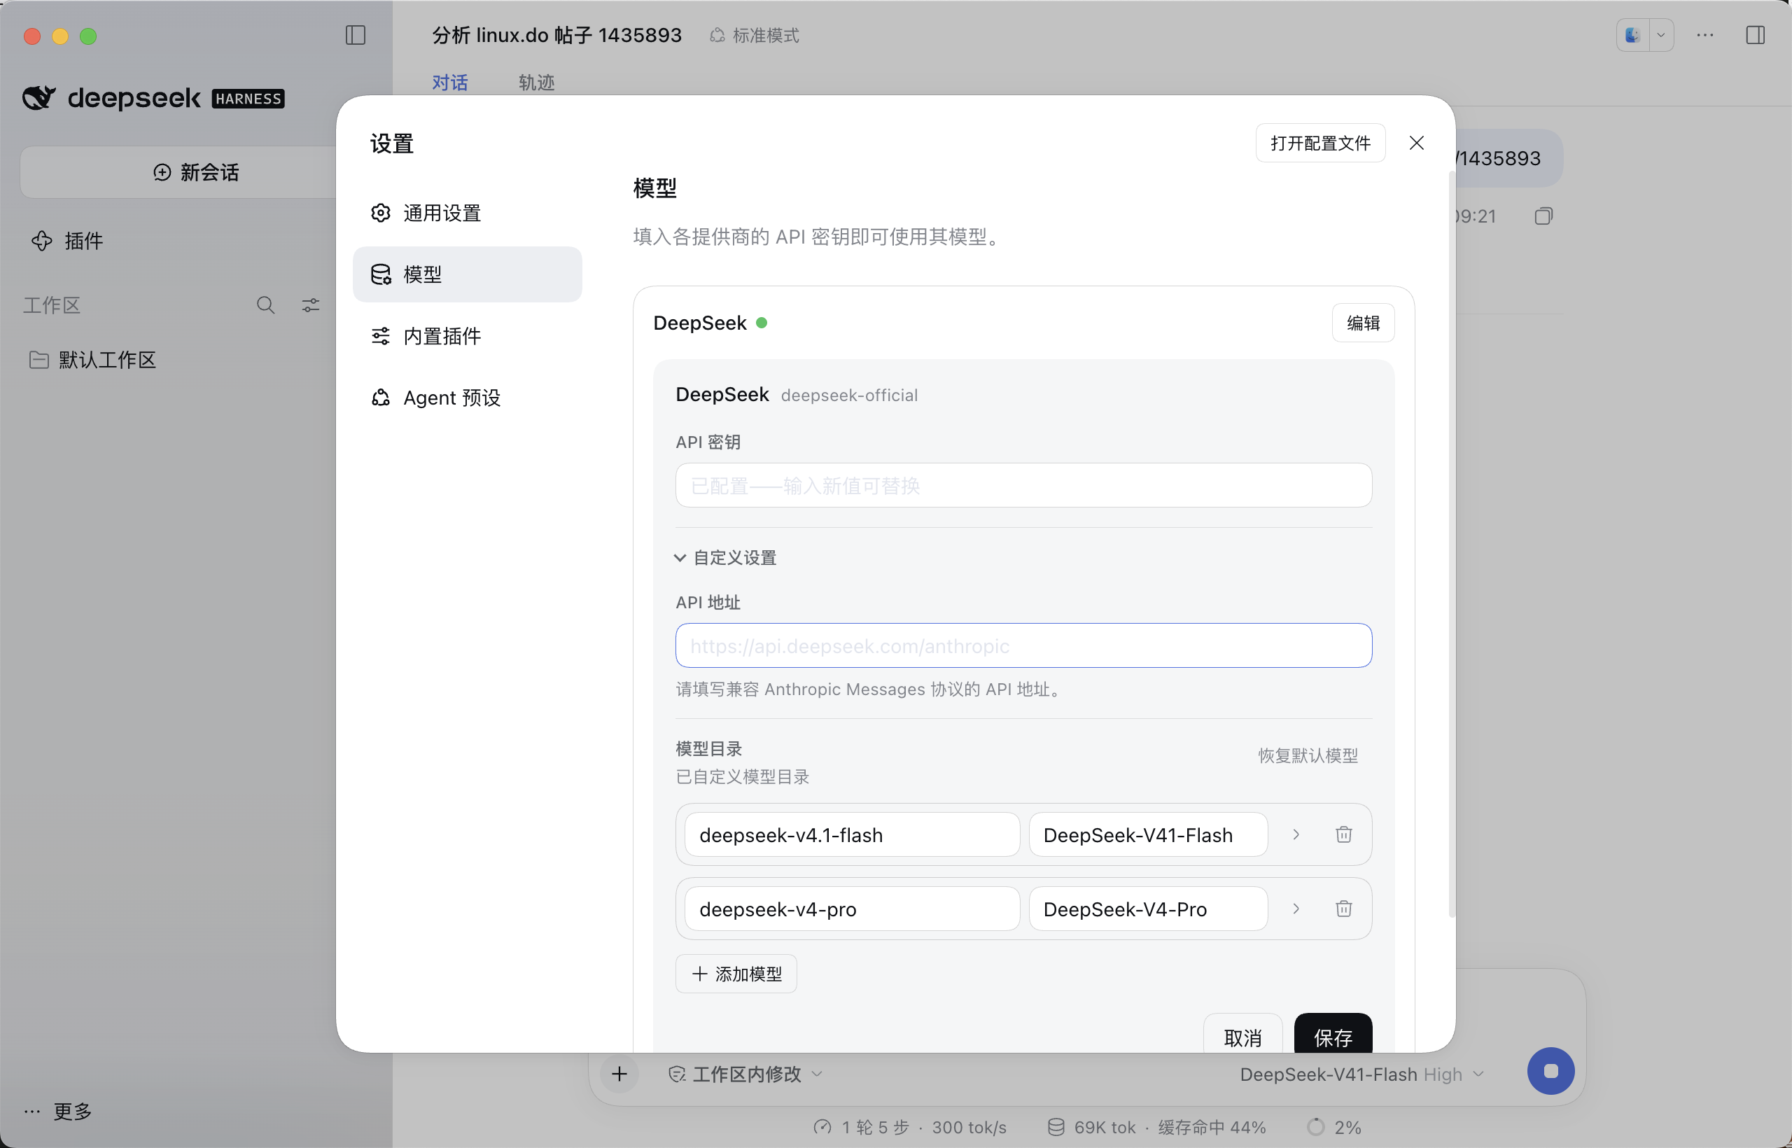
Task: Click the 标准模式 mode indicator
Action: coord(755,35)
